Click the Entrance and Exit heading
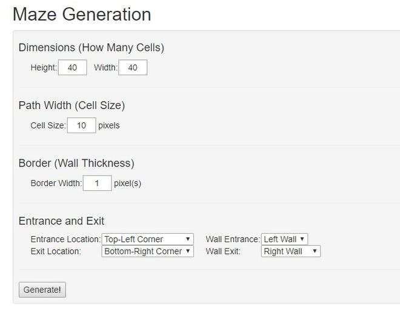Viewport: 400px width, 312px height. pyautogui.click(x=61, y=221)
